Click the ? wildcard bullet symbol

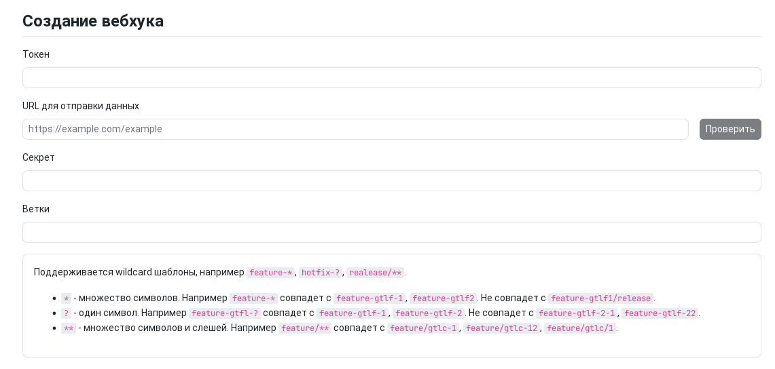67,313
